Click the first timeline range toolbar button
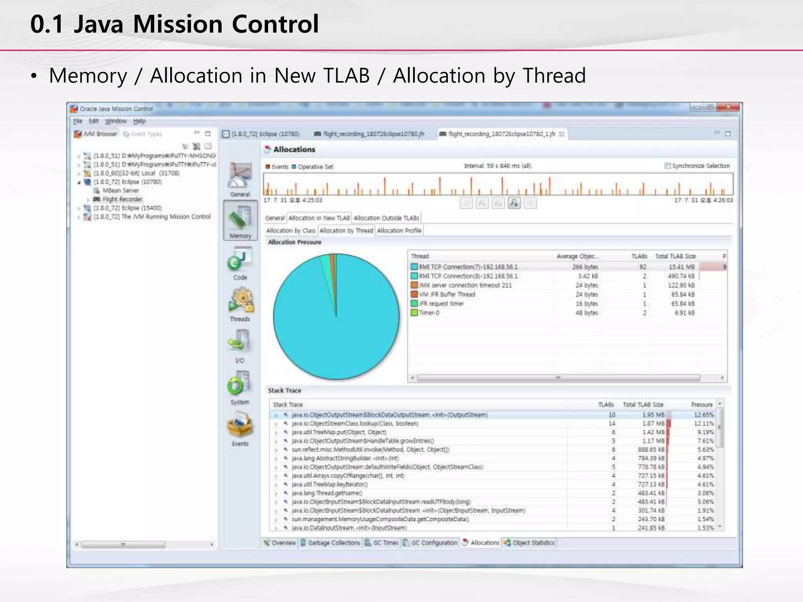 tap(466, 203)
